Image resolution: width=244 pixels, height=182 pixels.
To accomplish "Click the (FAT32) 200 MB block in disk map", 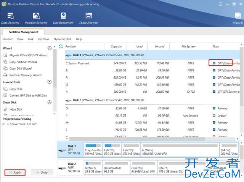I will click(229, 150).
